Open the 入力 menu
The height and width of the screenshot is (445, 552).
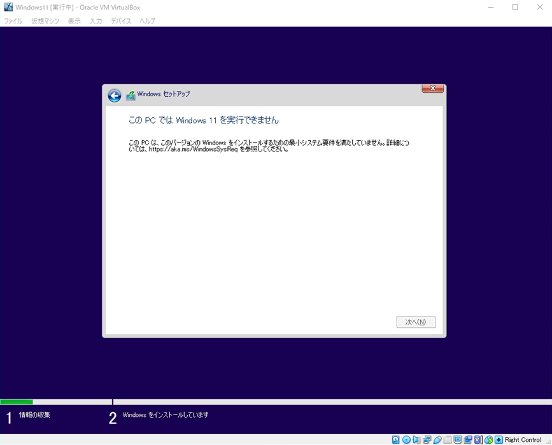[x=96, y=21]
